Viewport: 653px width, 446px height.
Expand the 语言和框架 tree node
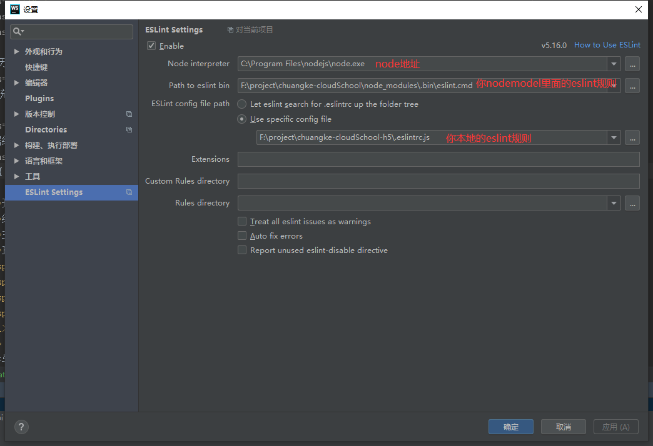coord(17,161)
